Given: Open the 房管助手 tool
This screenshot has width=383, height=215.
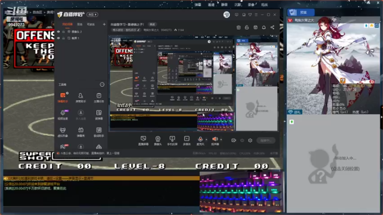Looking at the screenshot, I should [x=80, y=97].
